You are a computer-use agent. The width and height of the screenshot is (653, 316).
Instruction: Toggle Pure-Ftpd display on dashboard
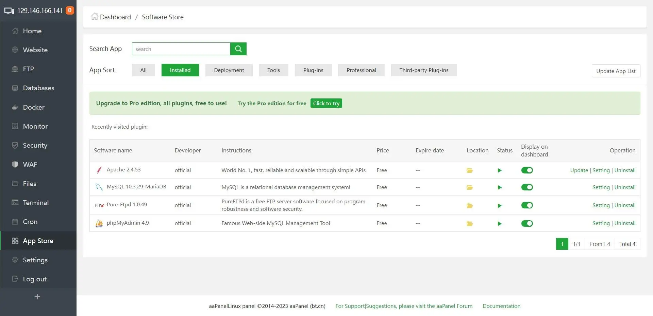[527, 205]
